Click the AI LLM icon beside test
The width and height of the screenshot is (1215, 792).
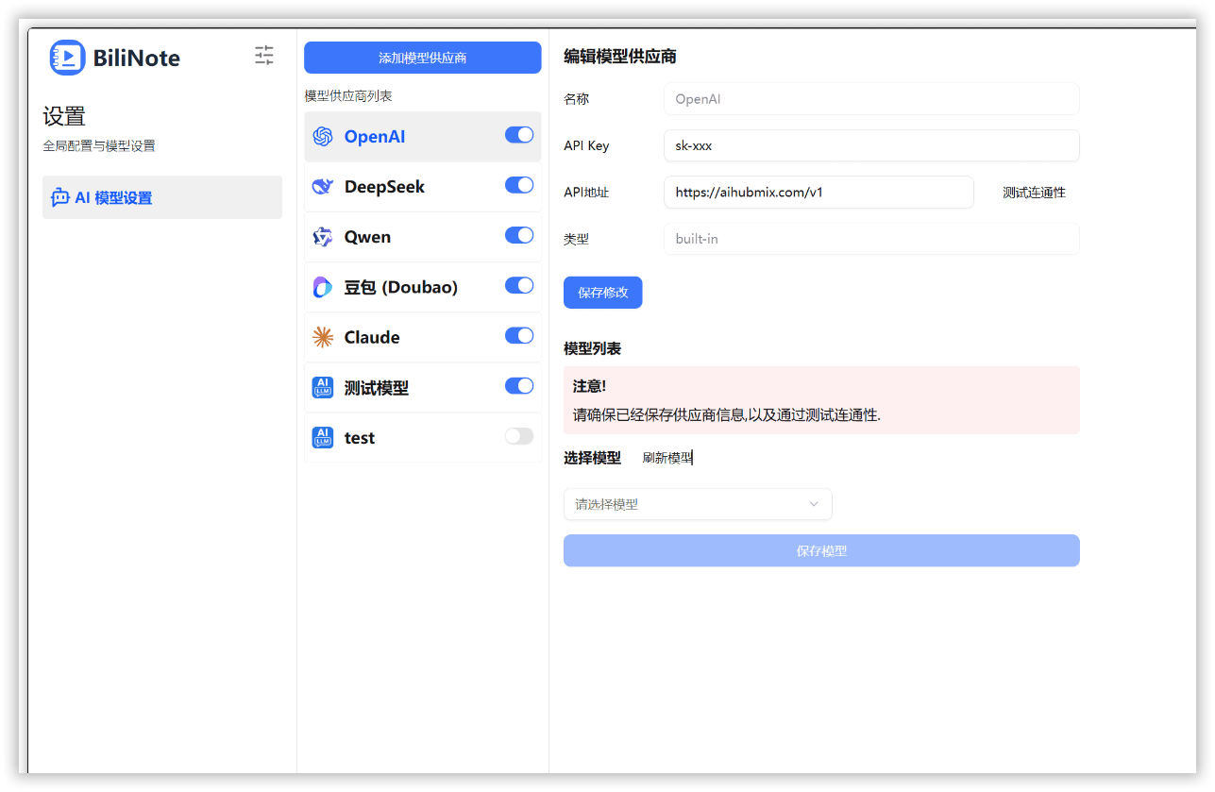(x=323, y=437)
